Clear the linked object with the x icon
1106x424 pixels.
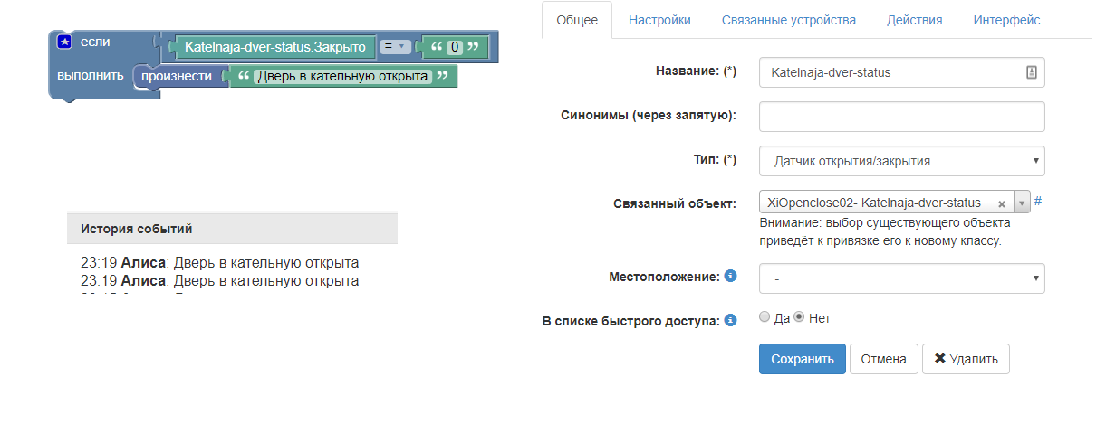pos(1001,203)
